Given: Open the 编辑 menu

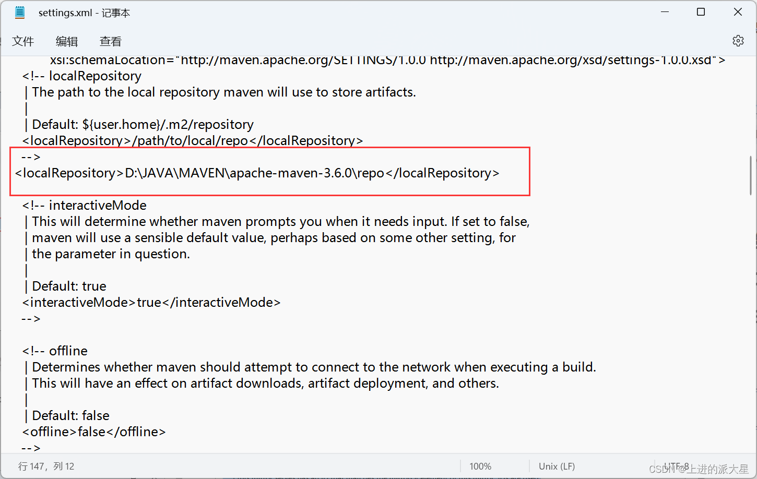Looking at the screenshot, I should pos(67,41).
